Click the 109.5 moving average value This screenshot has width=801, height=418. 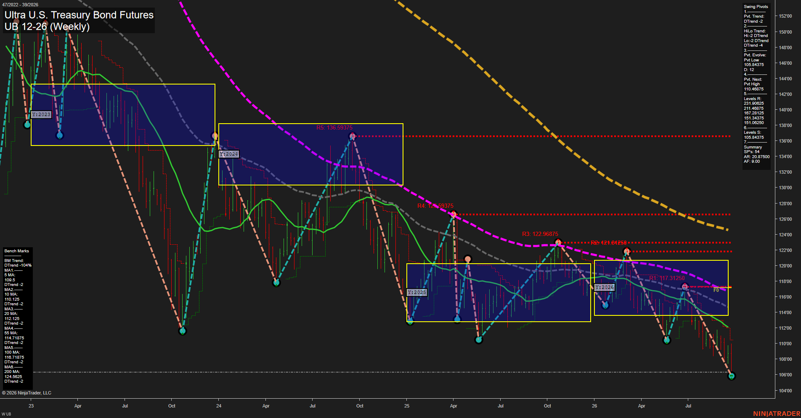pyautogui.click(x=10, y=280)
